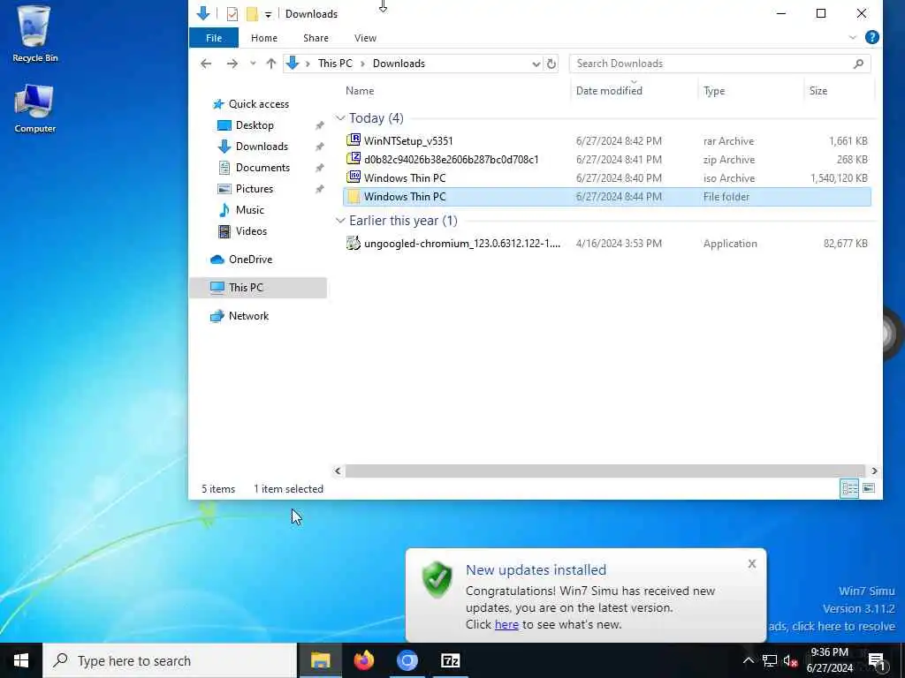This screenshot has width=905, height=678.
Task: Select the ungoogled-chromium application file
Action: [x=606, y=244]
